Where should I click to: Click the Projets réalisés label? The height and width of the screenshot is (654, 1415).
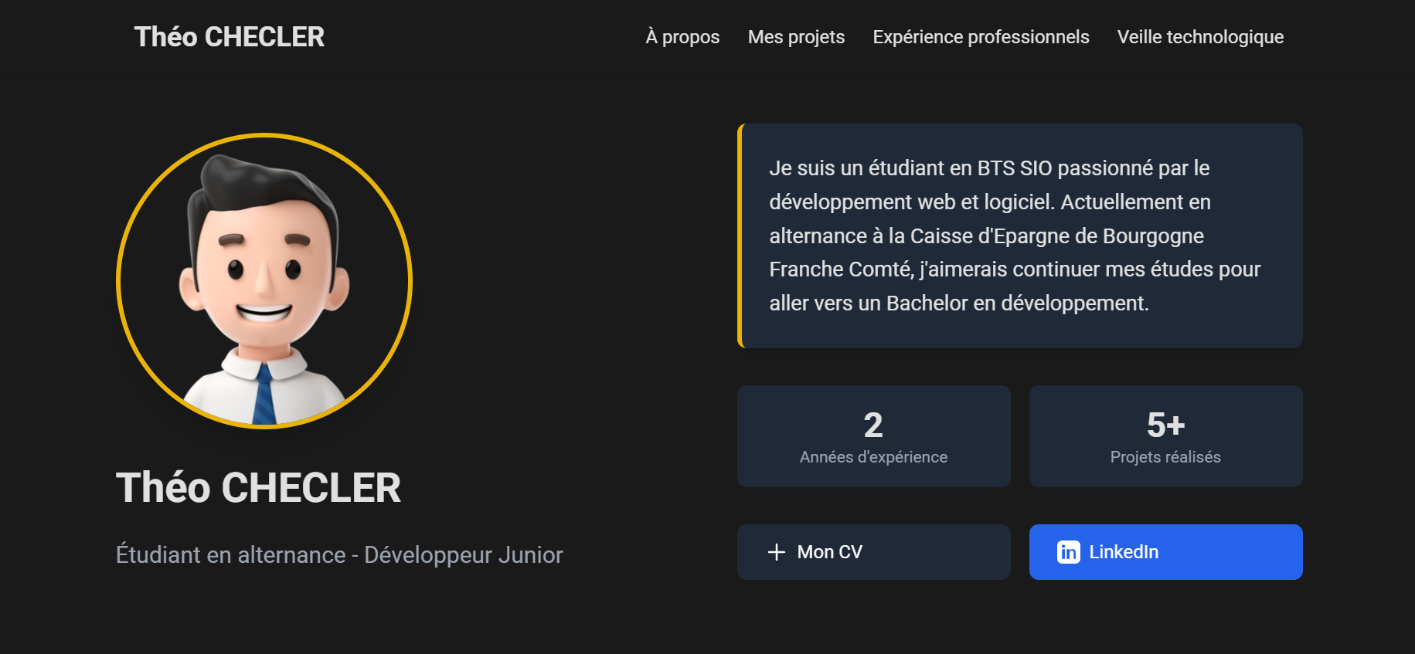1165,457
